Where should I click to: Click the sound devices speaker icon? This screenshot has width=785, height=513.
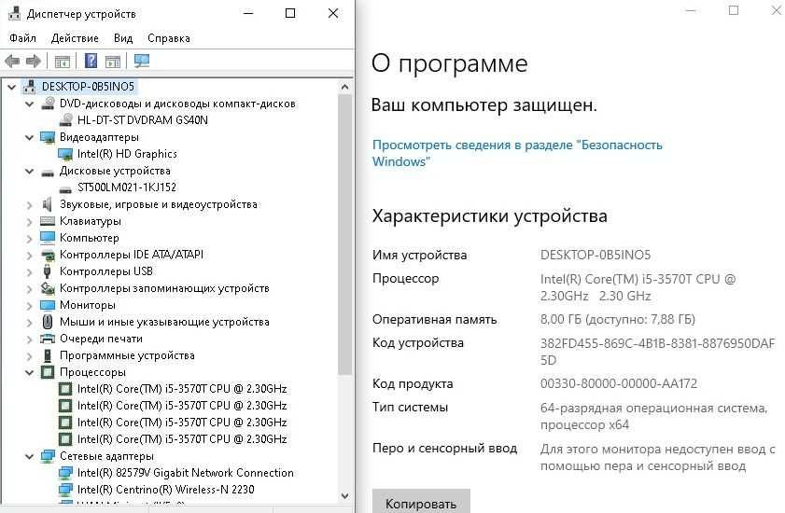[47, 204]
